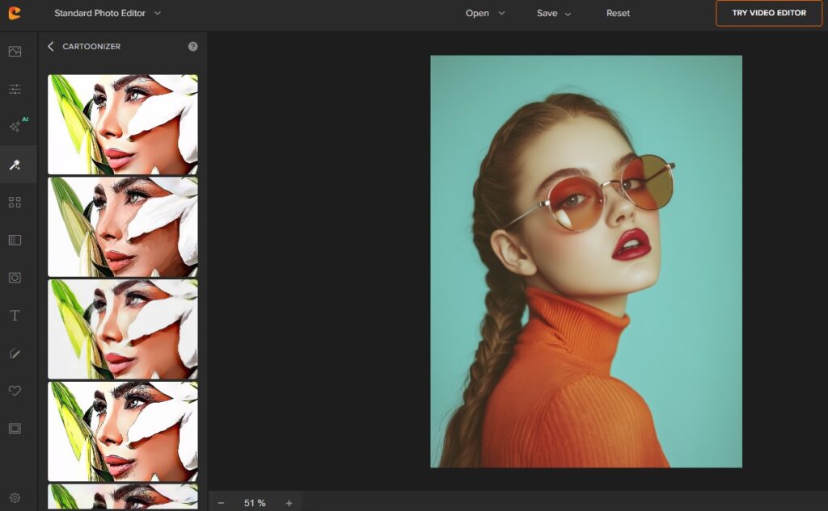Open the Save menu dropdown
The width and height of the screenshot is (828, 511).
point(553,13)
